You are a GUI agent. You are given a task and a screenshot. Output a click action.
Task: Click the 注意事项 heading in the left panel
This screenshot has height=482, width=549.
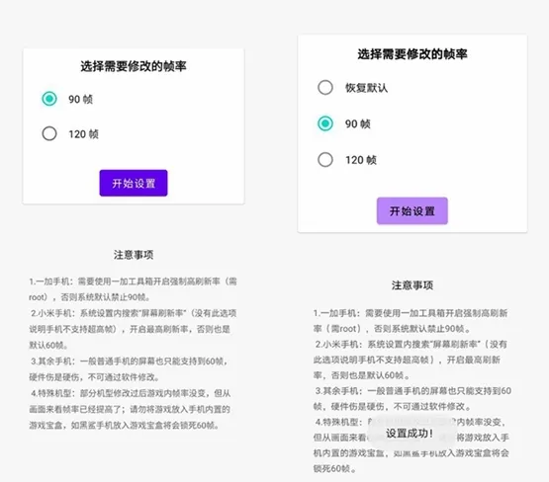click(x=134, y=255)
